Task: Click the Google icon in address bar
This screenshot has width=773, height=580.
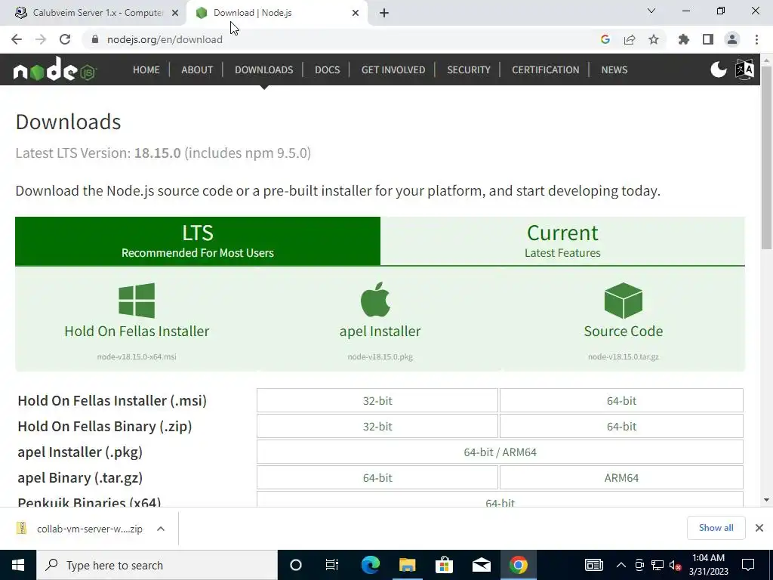Action: [605, 39]
